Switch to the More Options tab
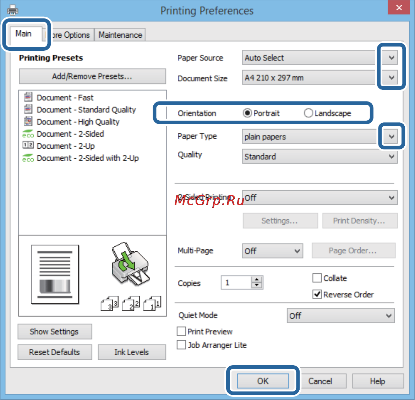The image size is (415, 400). click(x=69, y=35)
